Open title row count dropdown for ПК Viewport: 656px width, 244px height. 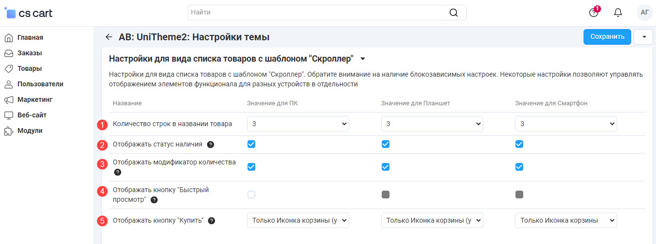click(x=298, y=124)
